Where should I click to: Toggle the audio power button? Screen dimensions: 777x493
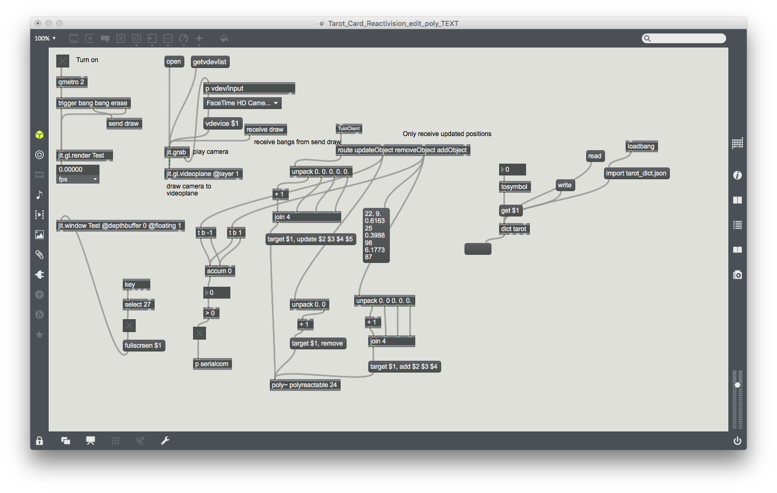click(738, 441)
